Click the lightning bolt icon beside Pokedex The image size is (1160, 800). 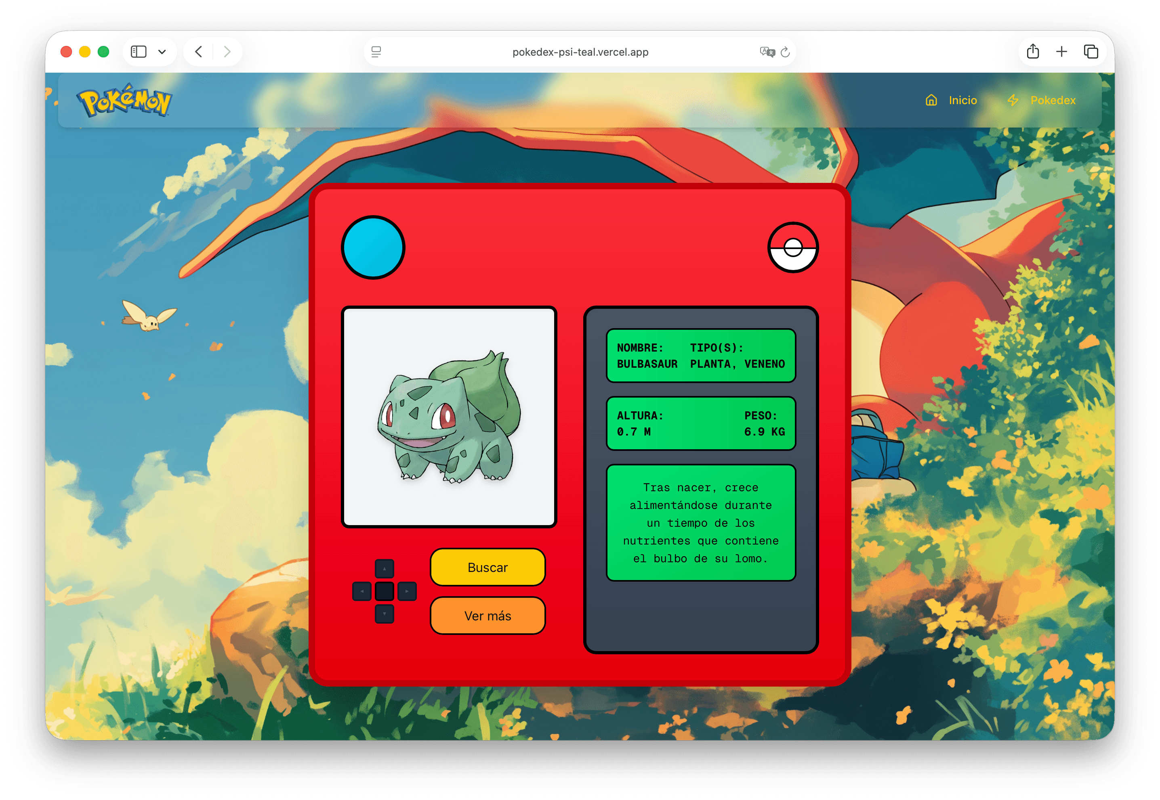click(1013, 100)
